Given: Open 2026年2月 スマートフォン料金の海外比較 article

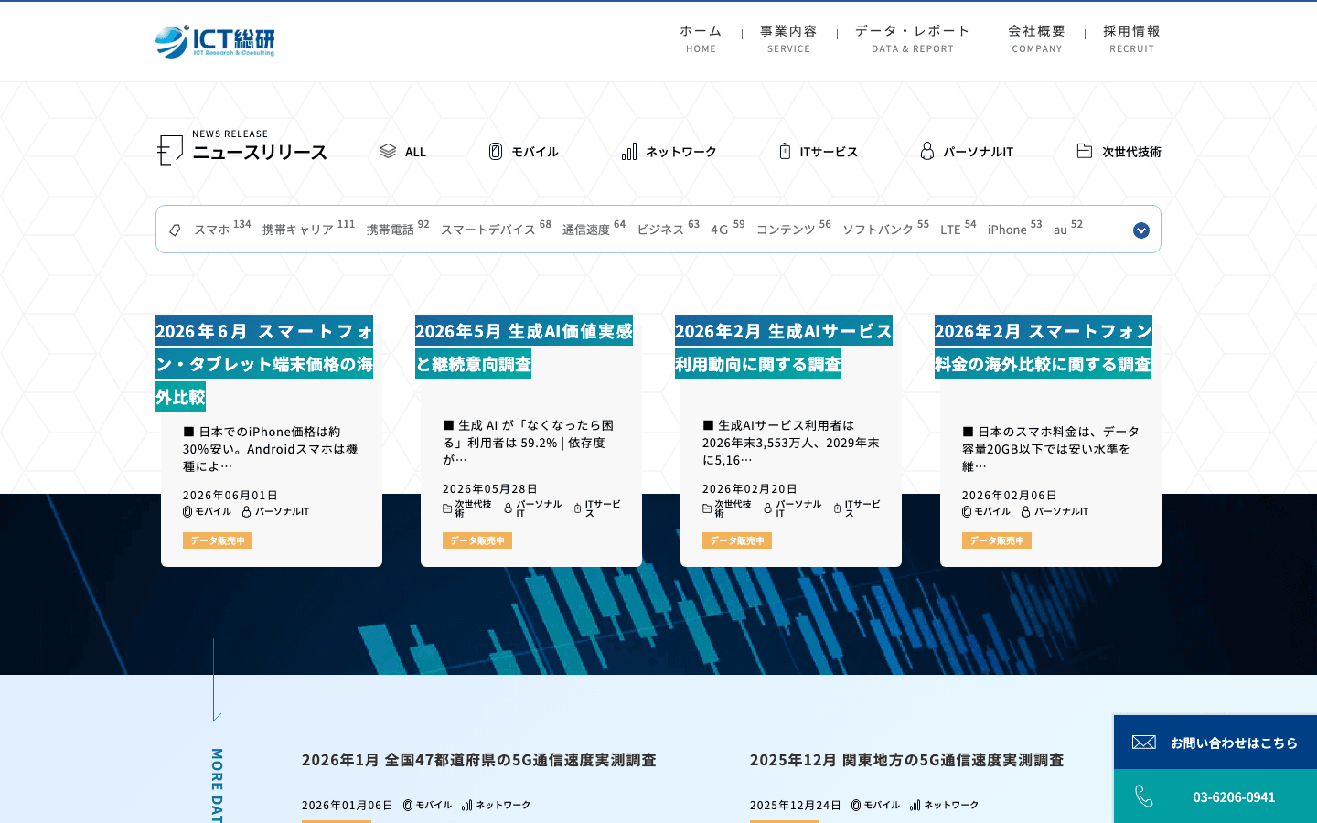Looking at the screenshot, I should [1044, 347].
